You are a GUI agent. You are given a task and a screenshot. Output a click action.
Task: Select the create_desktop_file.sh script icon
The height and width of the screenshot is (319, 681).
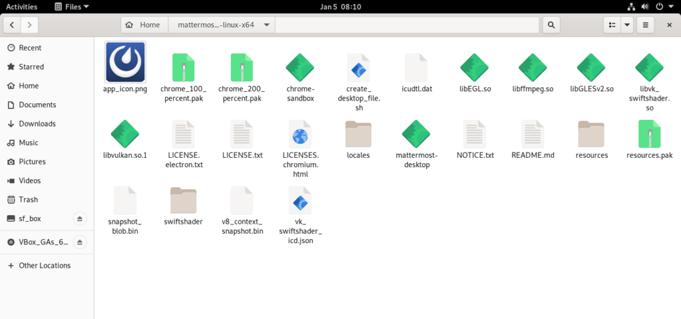358,67
